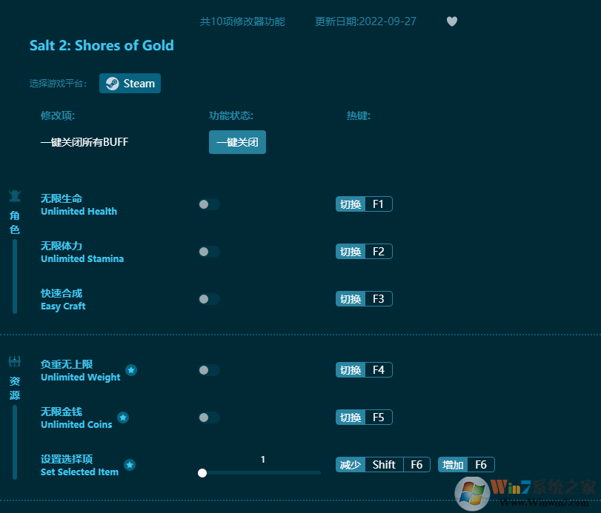Screen dimensions: 601x513
Task: Turn on Unlimited Weight switch
Action: tap(209, 370)
